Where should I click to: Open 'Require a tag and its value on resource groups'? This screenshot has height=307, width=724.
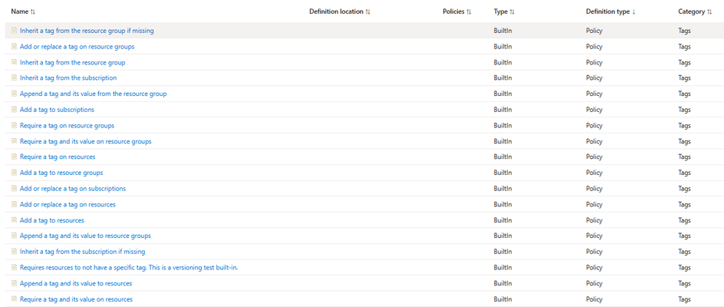tap(85, 141)
